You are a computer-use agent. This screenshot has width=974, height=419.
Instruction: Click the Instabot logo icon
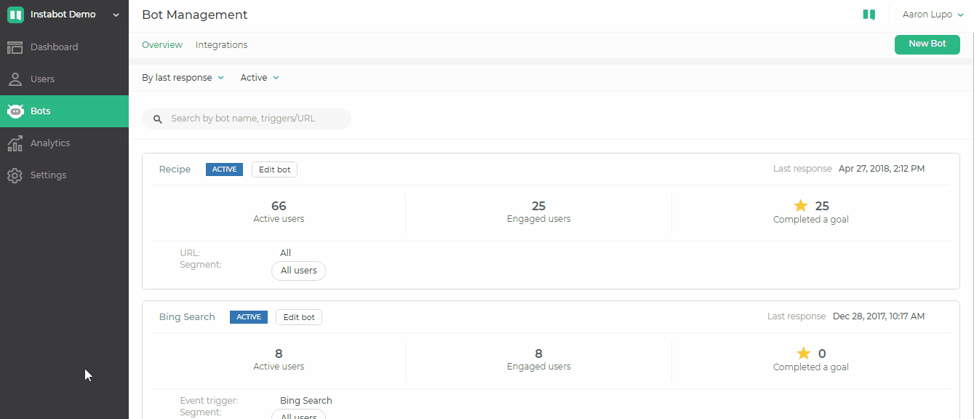tap(15, 15)
